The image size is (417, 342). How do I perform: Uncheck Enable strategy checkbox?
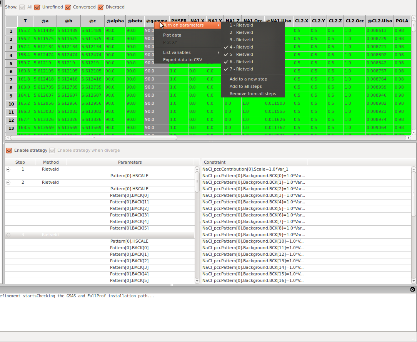pyautogui.click(x=9, y=151)
